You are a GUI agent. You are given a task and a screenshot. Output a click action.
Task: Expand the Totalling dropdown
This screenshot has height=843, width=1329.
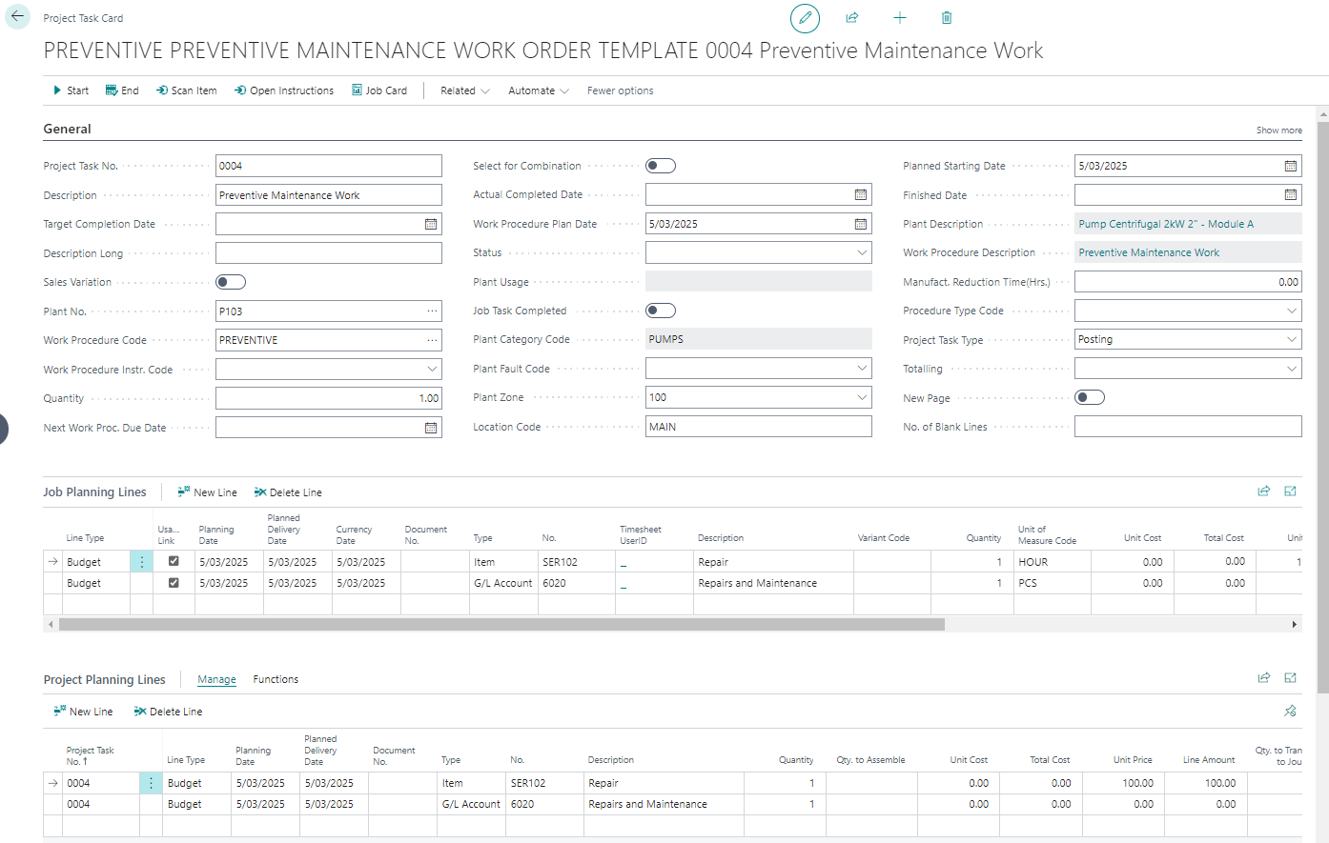pos(1292,369)
